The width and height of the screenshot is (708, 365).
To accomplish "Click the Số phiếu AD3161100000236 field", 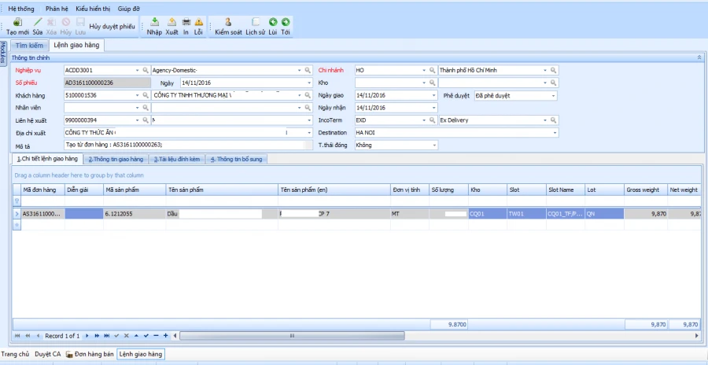I will 108,83.
